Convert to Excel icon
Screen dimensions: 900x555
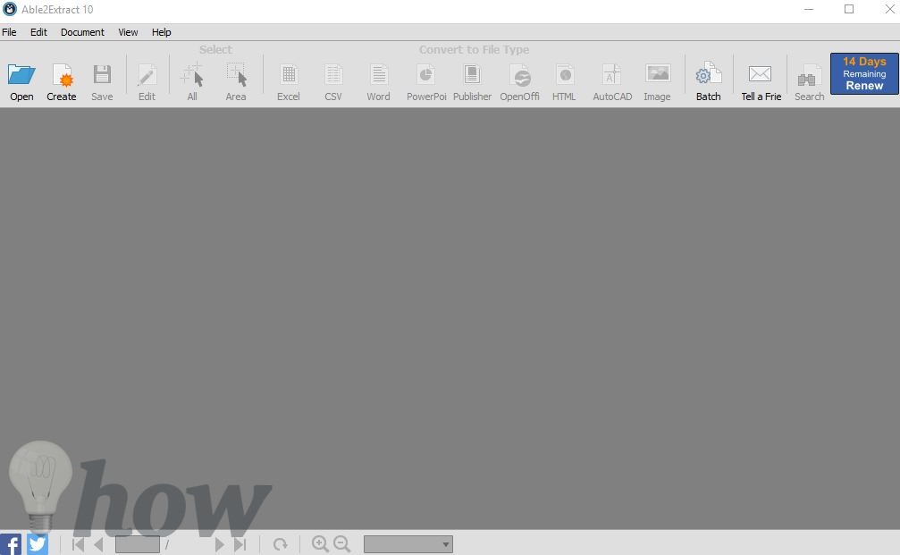(x=289, y=74)
